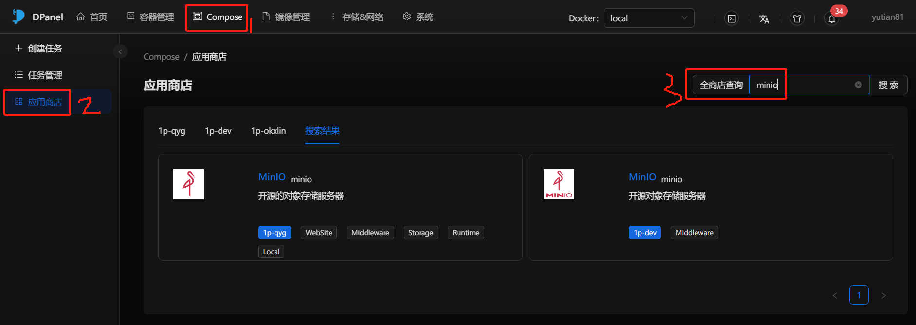Screen dimensions: 916x325
Task: Go to next results page
Action: tap(883, 295)
